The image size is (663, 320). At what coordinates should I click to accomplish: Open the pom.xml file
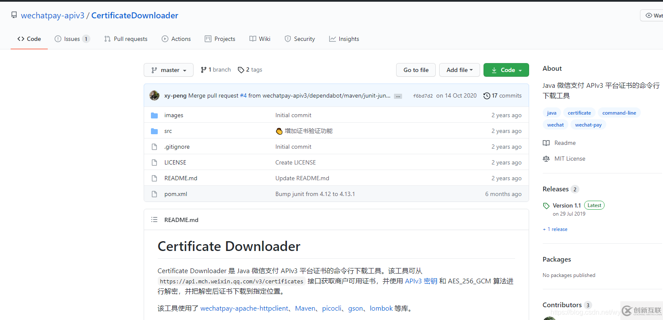click(x=176, y=194)
